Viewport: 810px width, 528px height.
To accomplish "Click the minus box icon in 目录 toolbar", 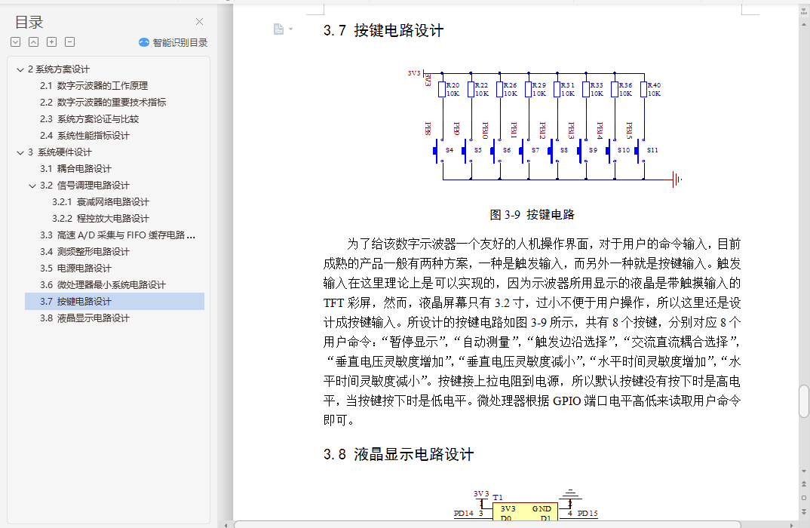I will [x=69, y=41].
